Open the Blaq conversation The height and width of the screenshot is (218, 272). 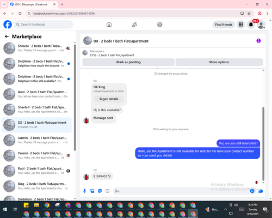click(36, 186)
